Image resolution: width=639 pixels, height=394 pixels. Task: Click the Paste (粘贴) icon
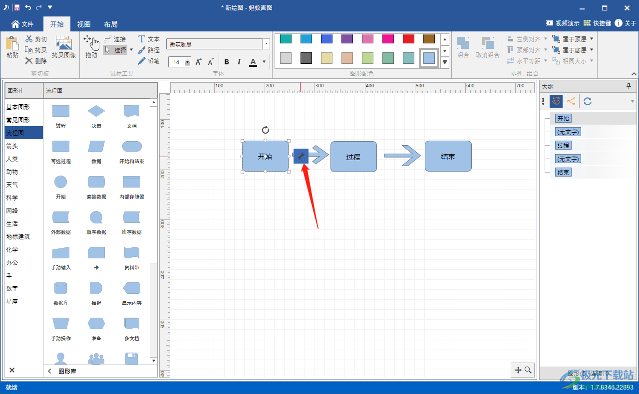(12, 43)
